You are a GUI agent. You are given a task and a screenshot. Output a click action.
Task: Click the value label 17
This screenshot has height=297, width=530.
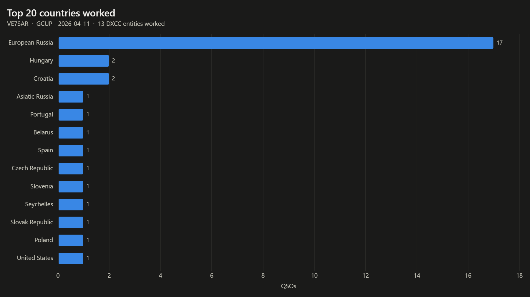click(x=499, y=43)
